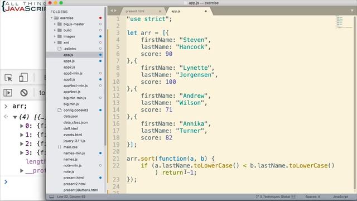Open note-min.js file
Image resolution: width=357 pixels, height=201 pixels.
(x=73, y=165)
